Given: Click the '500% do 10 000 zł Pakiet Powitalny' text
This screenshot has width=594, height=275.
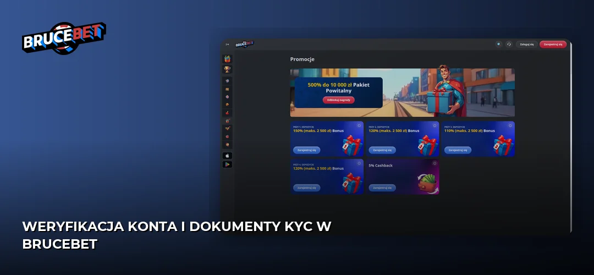Looking at the screenshot, I should 339,88.
